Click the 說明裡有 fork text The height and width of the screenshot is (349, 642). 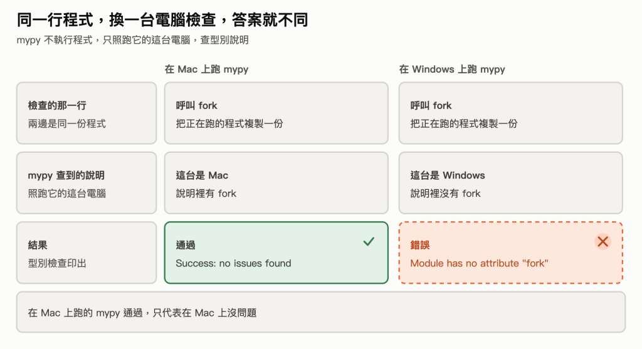pyautogui.click(x=206, y=194)
